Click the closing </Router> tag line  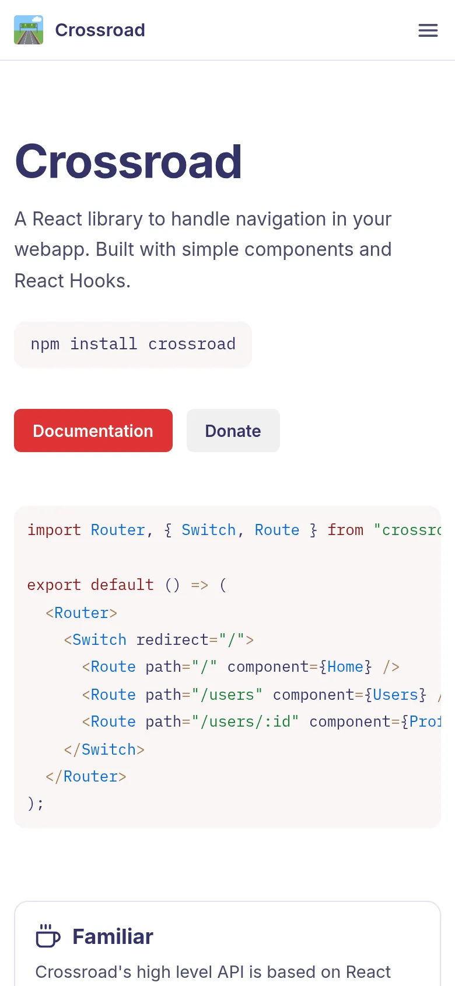coord(86,776)
